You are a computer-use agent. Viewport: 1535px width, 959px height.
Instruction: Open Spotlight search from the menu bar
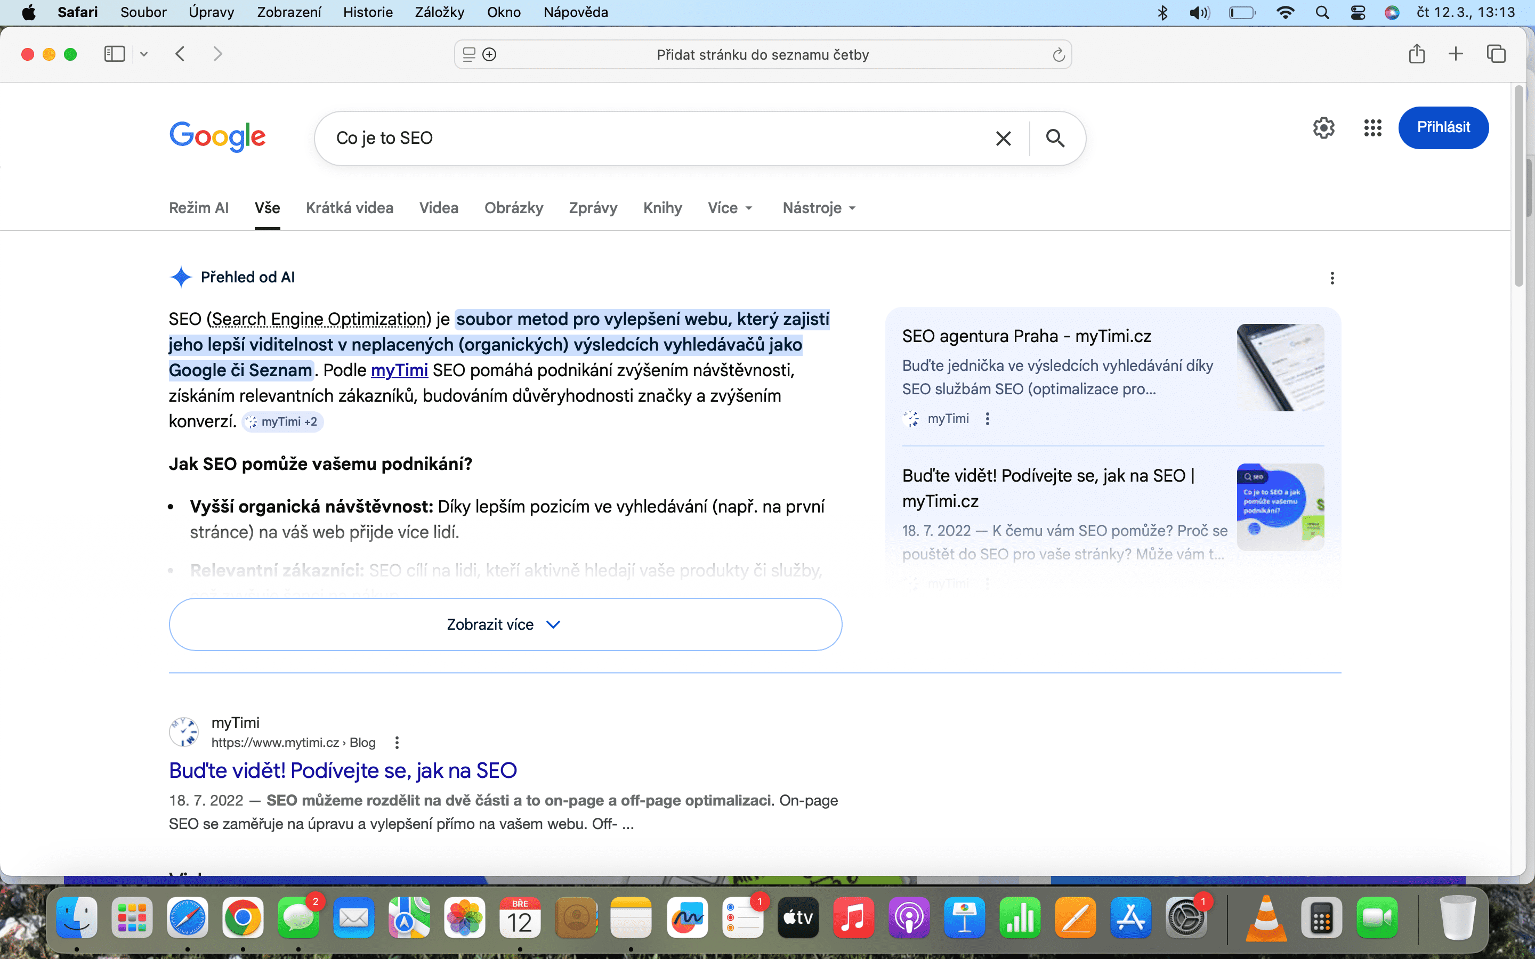coord(1322,12)
